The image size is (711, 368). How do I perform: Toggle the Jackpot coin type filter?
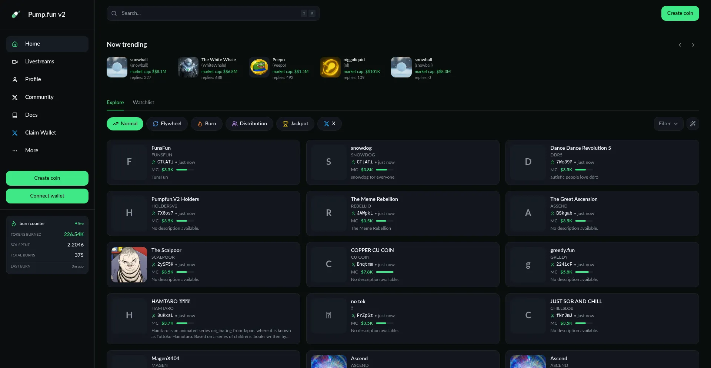[295, 124]
